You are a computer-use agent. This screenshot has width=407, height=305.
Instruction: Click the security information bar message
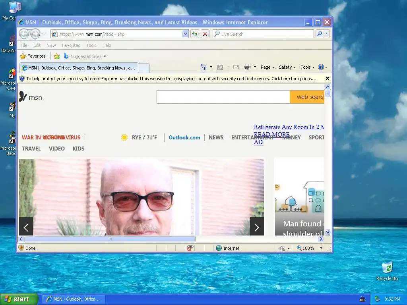(x=171, y=79)
